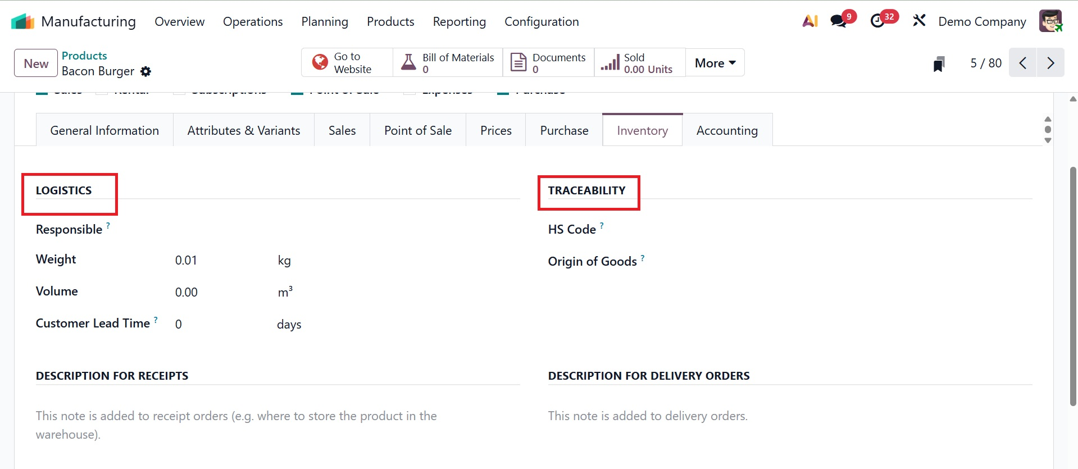Open the Manufacturing app home logo

point(22,21)
